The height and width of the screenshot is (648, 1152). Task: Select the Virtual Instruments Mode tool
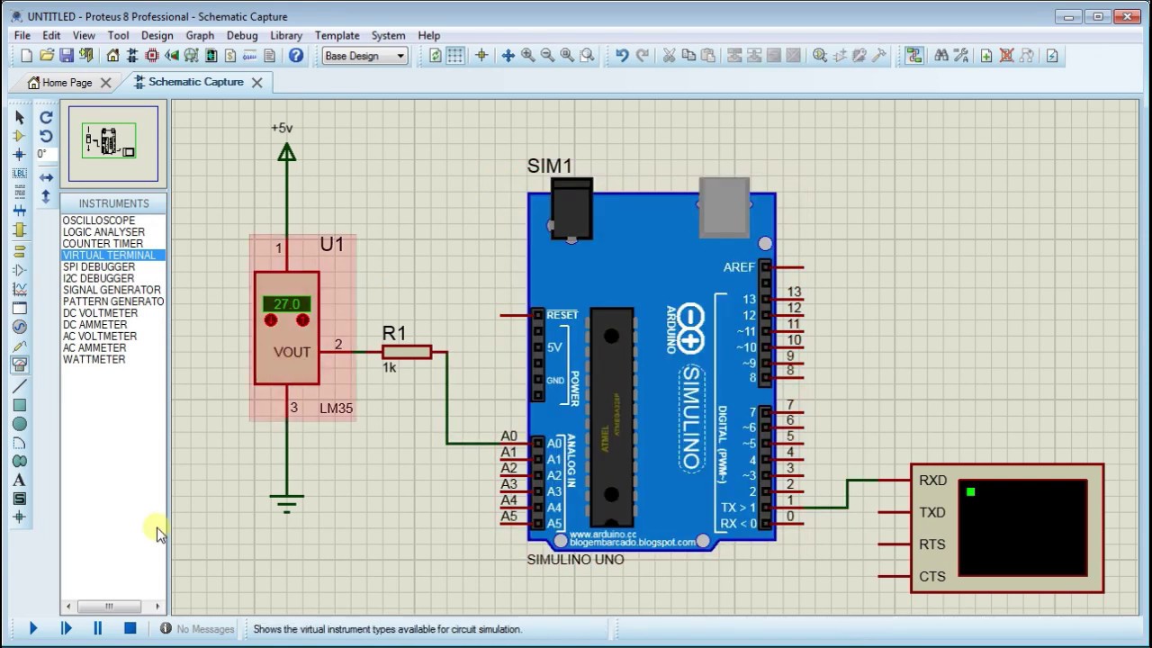[20, 364]
